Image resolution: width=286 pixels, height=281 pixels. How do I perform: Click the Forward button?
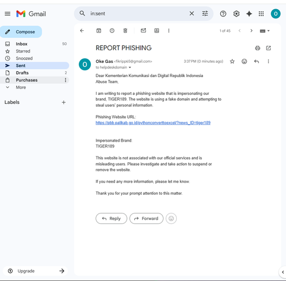coord(146,218)
